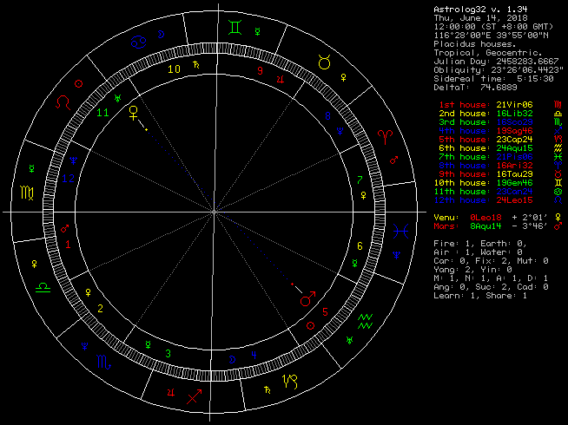Click the large yellow Venus symbol inside the wheel
The image size is (568, 425).
click(134, 113)
